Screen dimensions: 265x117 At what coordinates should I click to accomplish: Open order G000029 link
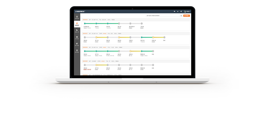pos(85,61)
